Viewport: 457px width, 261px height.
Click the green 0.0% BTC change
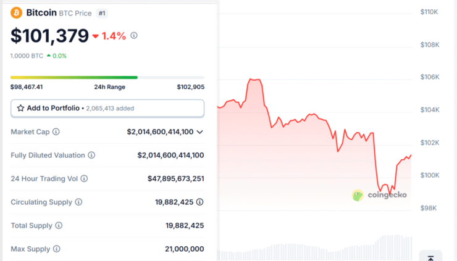tap(59, 56)
